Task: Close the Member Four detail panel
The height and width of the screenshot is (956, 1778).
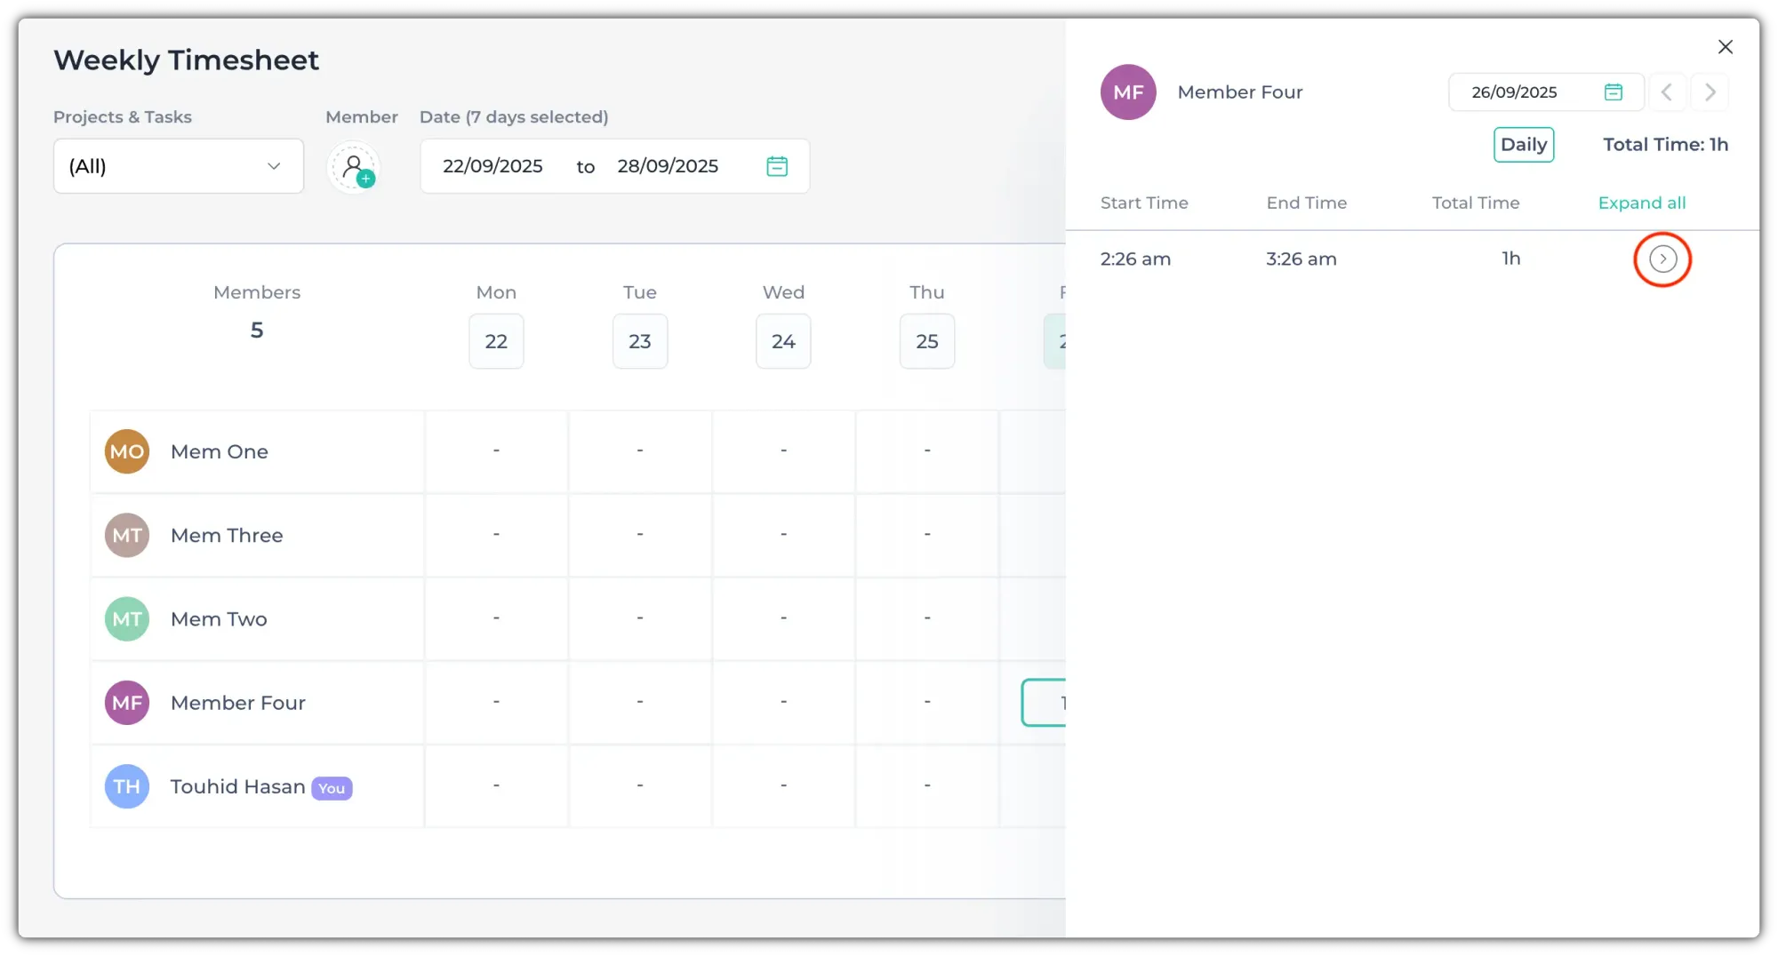Action: (1725, 47)
